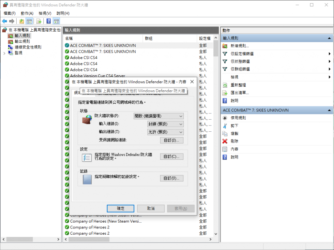Click the forward arrow toolbar icon
334x250 pixels.
pyautogui.click(x=12, y=21)
